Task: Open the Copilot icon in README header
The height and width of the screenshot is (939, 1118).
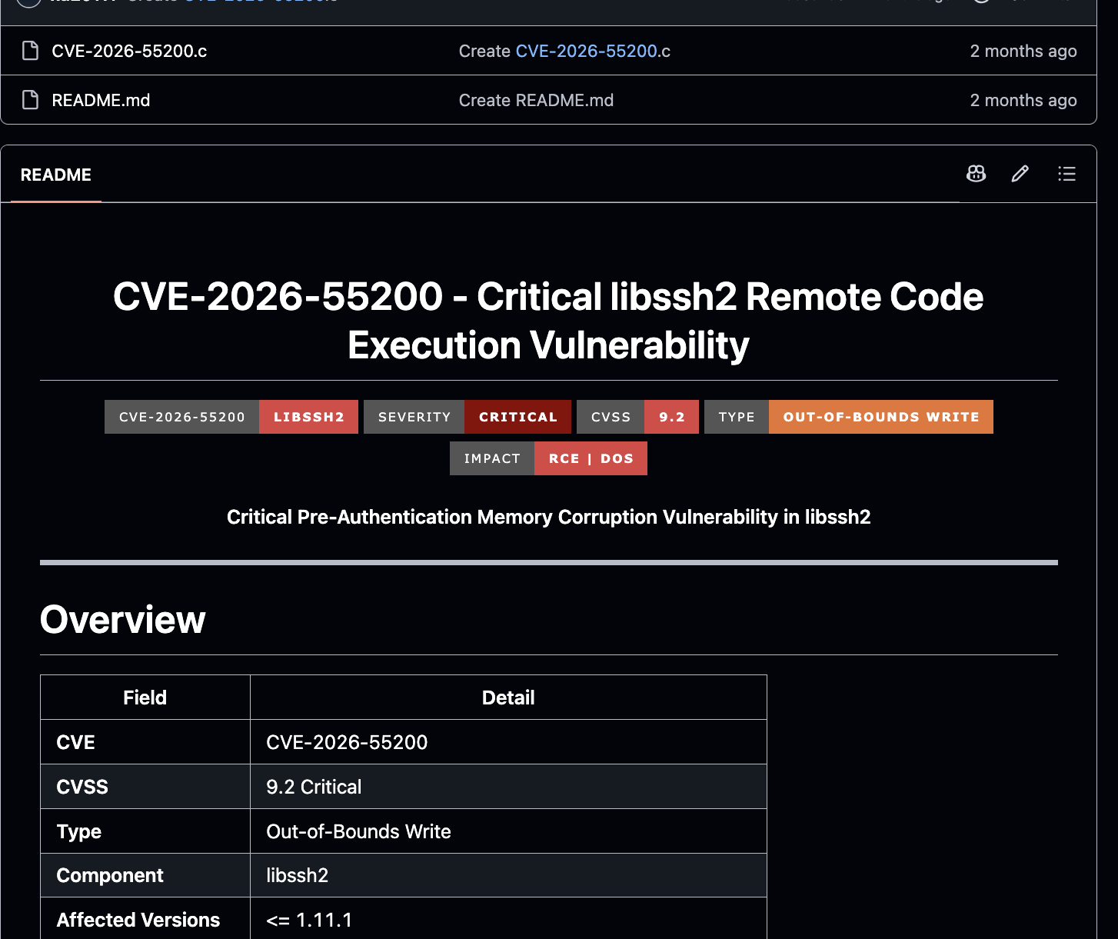Action: tap(976, 174)
